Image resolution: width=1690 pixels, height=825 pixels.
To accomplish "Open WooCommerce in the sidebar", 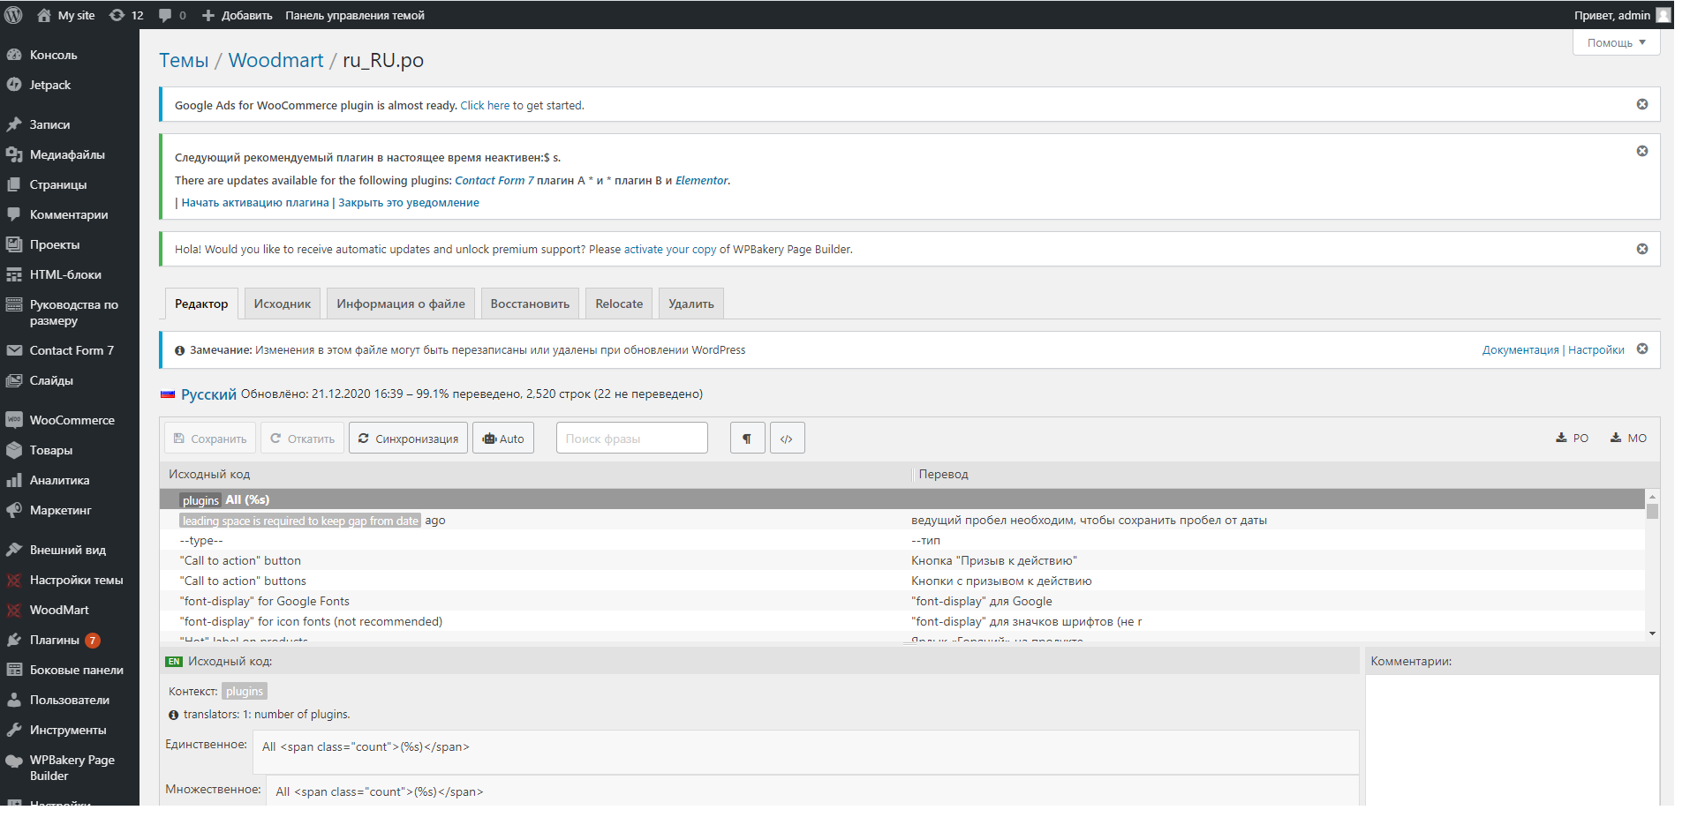I will point(70,420).
